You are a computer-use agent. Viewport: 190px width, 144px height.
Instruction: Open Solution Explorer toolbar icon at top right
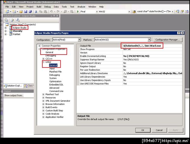click(177, 12)
